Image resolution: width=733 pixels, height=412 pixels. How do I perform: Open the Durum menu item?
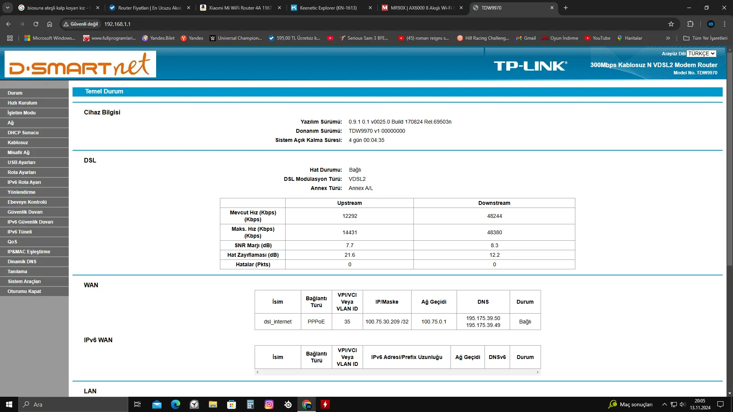pos(34,93)
